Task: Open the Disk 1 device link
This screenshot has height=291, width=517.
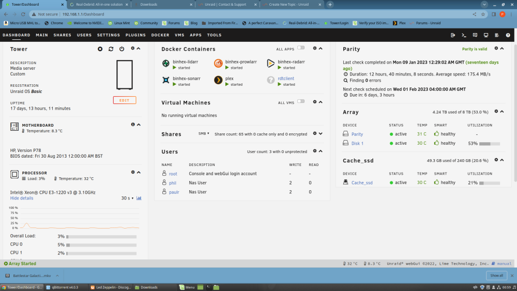Action: (357, 143)
